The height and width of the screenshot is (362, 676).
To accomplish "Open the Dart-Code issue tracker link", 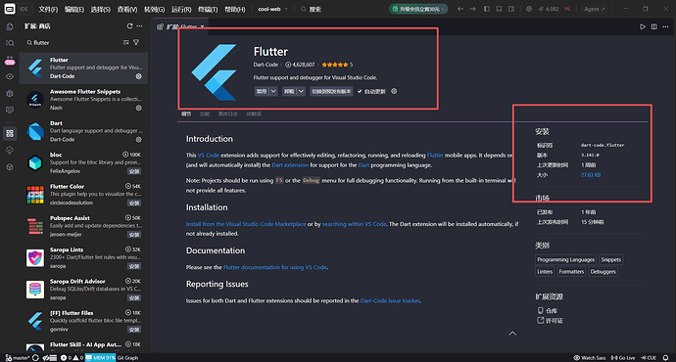I will (390, 300).
